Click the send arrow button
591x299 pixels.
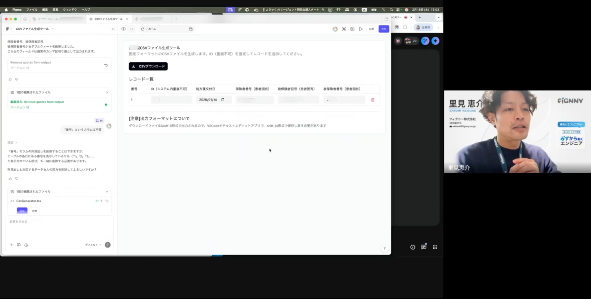click(108, 245)
